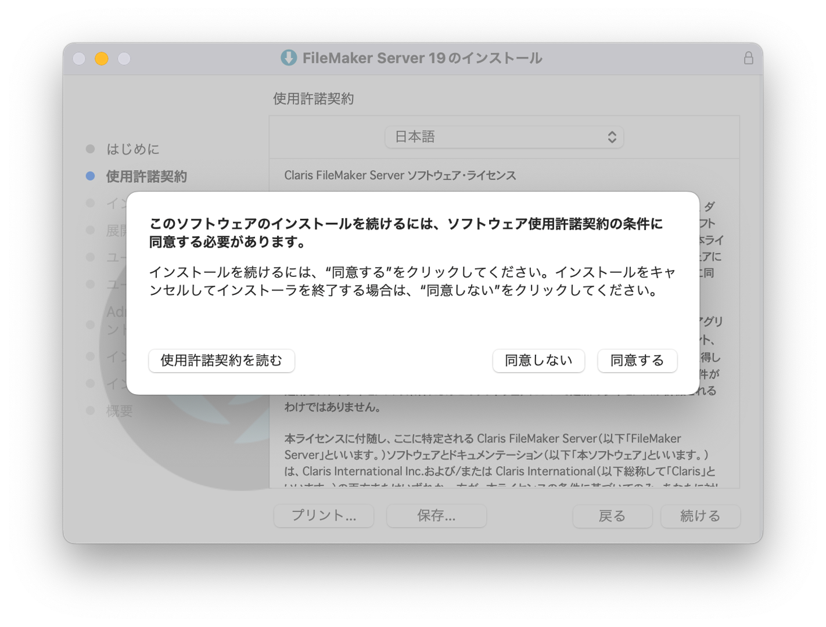Click the blue bullet beside 使用許諾契約

(90, 176)
